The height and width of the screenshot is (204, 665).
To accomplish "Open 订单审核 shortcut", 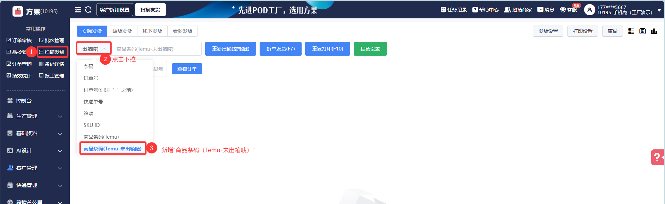I will 19,40.
